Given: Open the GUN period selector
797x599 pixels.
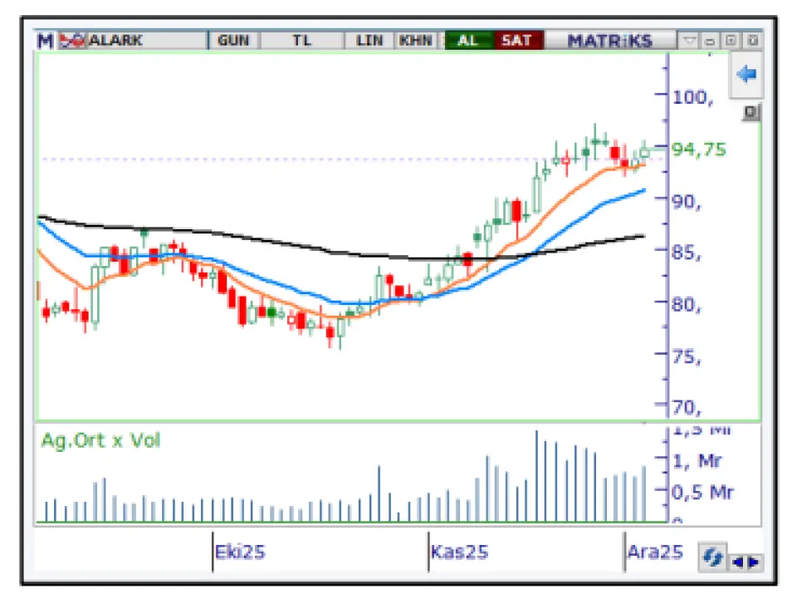Looking at the screenshot, I should pyautogui.click(x=233, y=40).
